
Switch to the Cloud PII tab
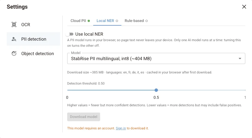pos(80,21)
